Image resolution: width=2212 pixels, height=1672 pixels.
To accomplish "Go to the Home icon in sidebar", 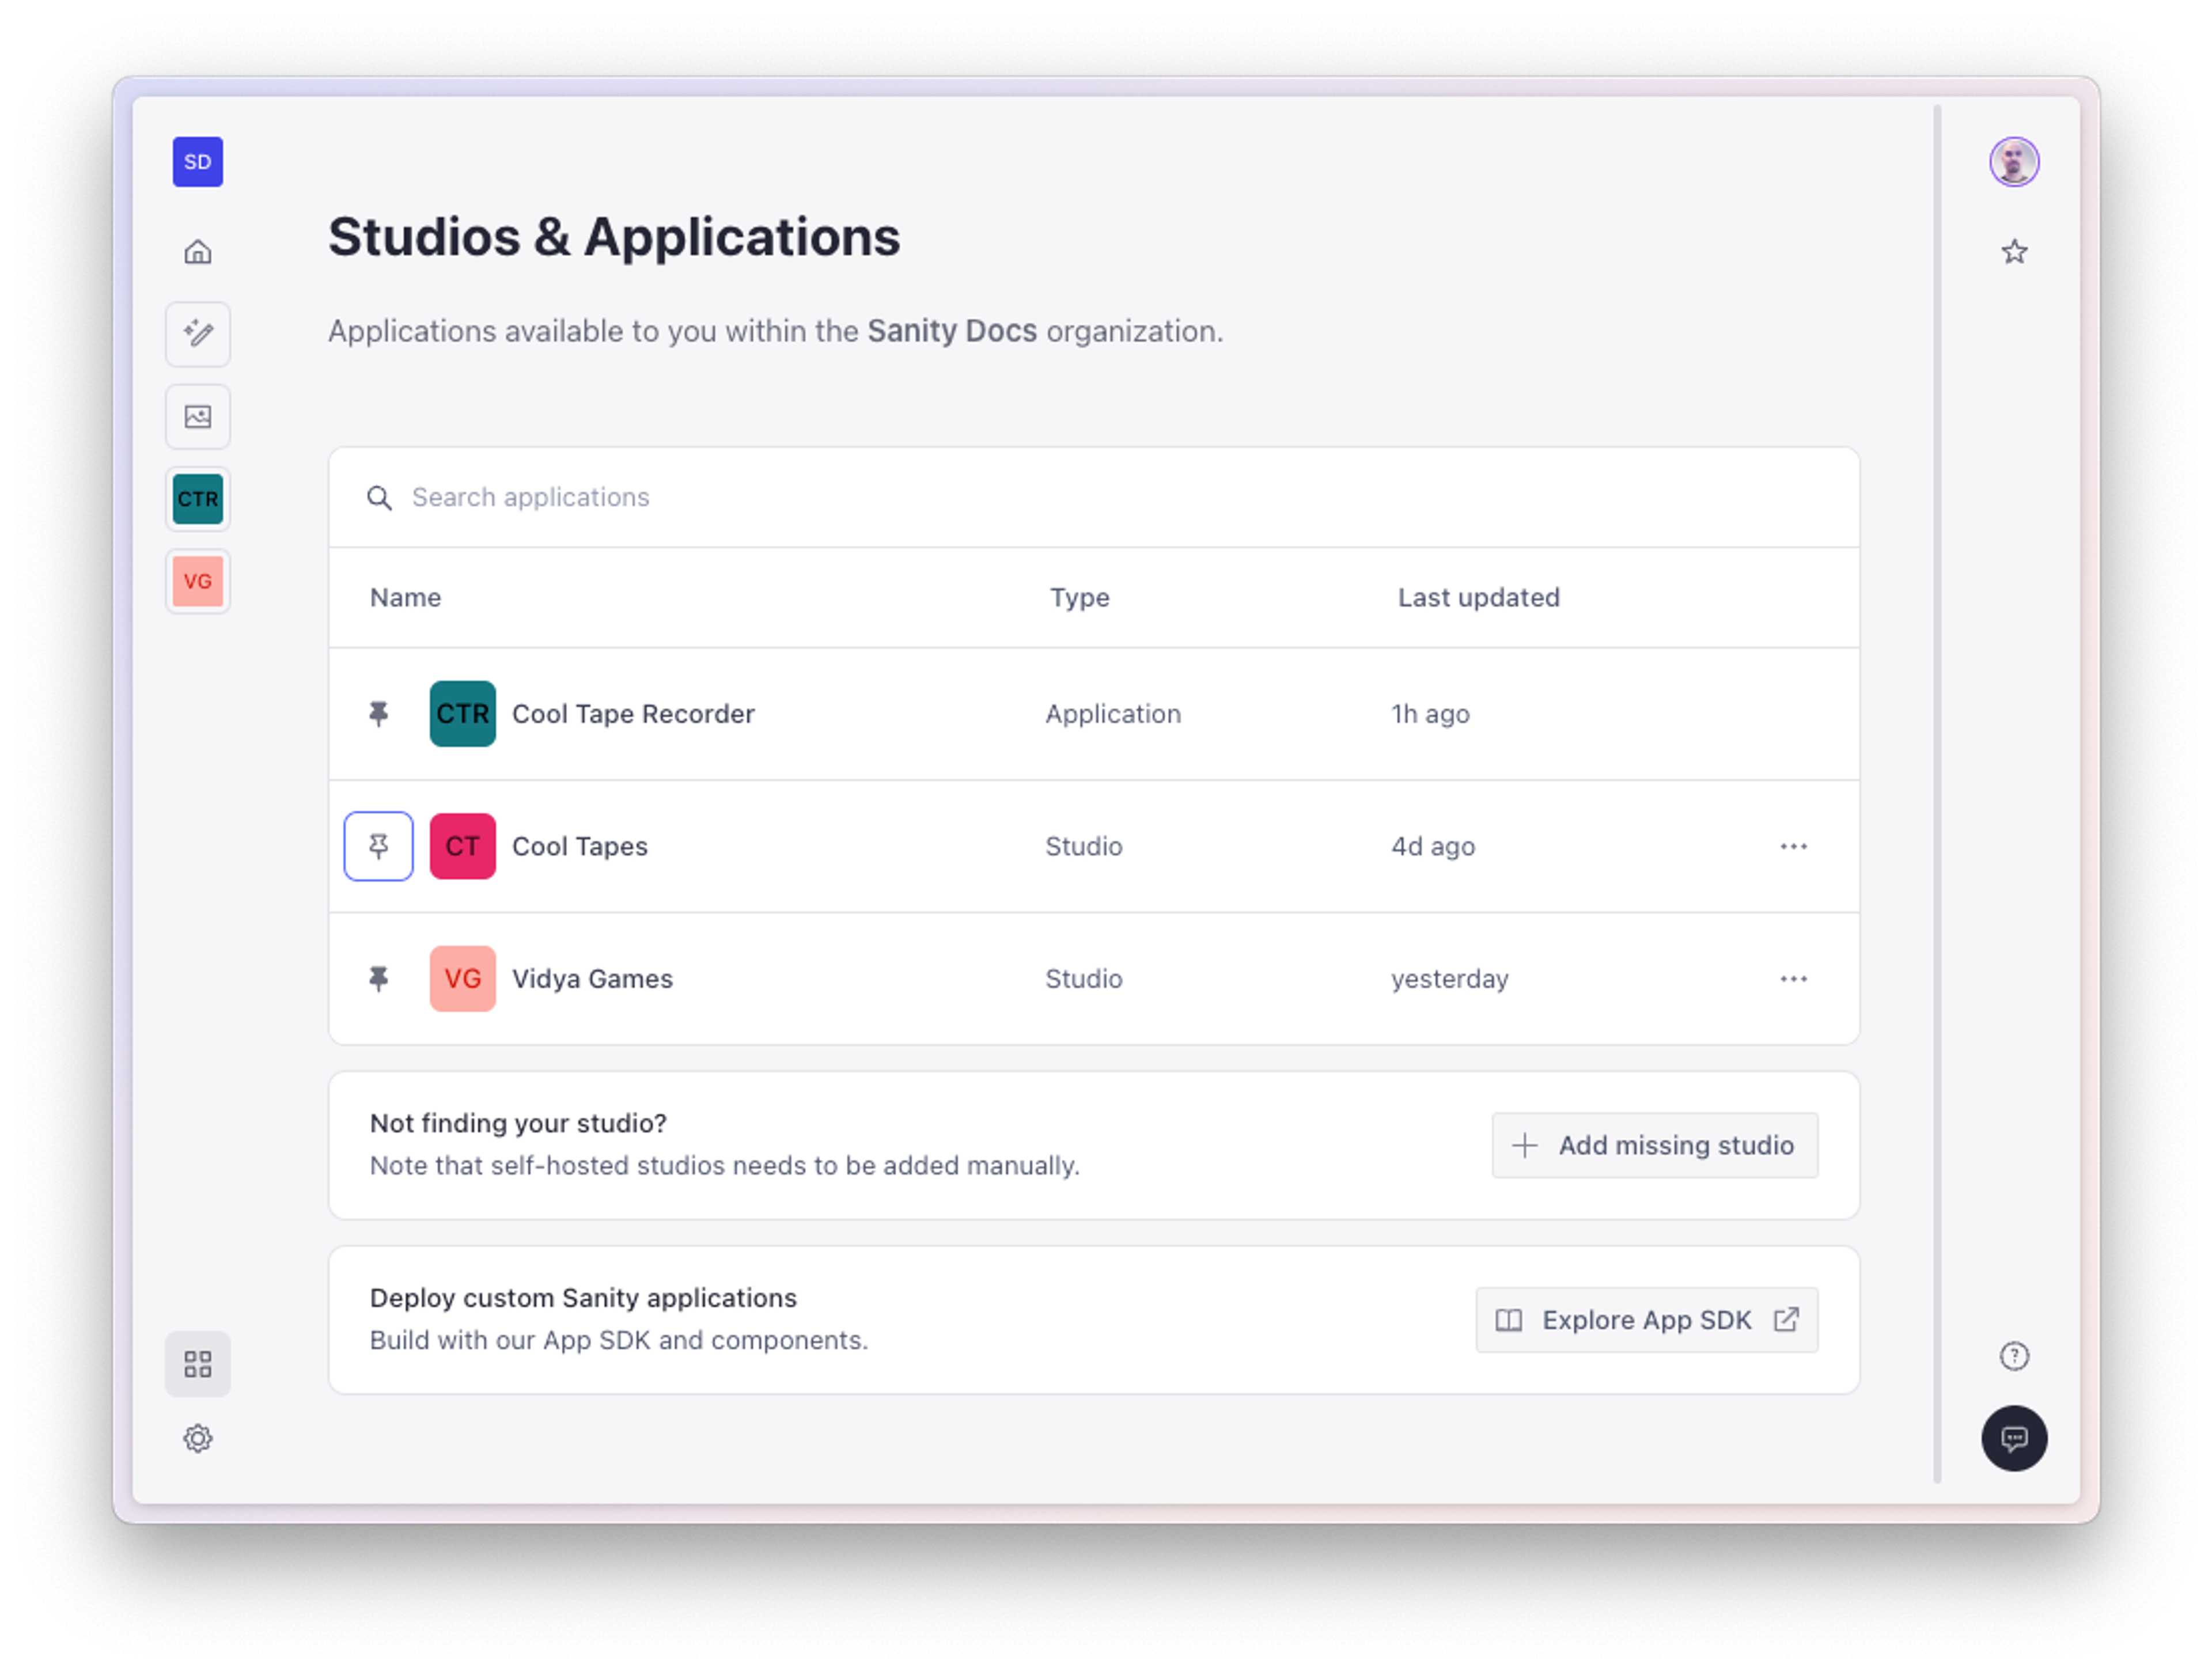I will click(197, 251).
